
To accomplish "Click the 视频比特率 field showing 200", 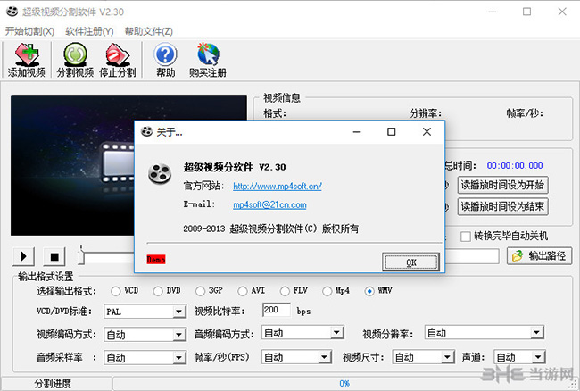I will pos(276,310).
